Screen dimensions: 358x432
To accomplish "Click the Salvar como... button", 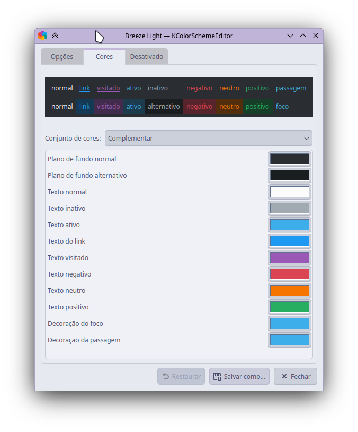I will tap(239, 377).
